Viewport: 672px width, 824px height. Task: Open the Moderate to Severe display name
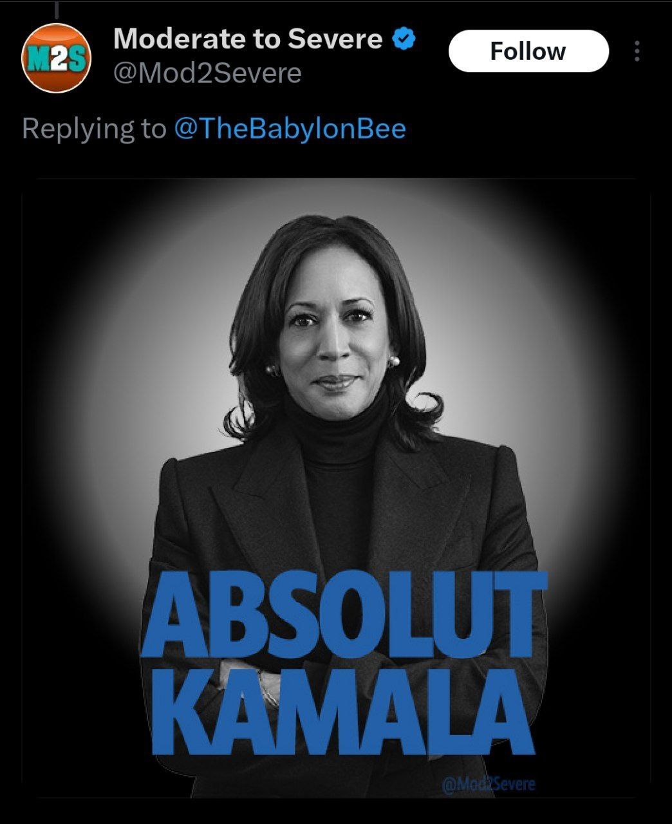pos(248,39)
